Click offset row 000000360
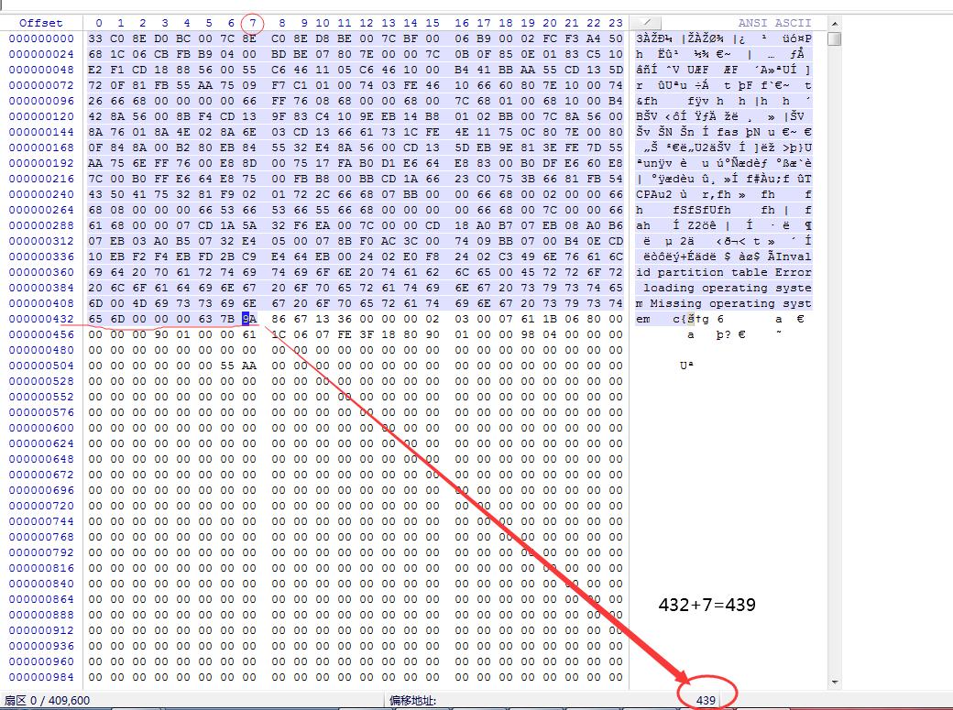Screen dimensions: 953x710 41,272
